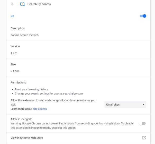Click the Search By Zooms title text

[x=39, y=4]
